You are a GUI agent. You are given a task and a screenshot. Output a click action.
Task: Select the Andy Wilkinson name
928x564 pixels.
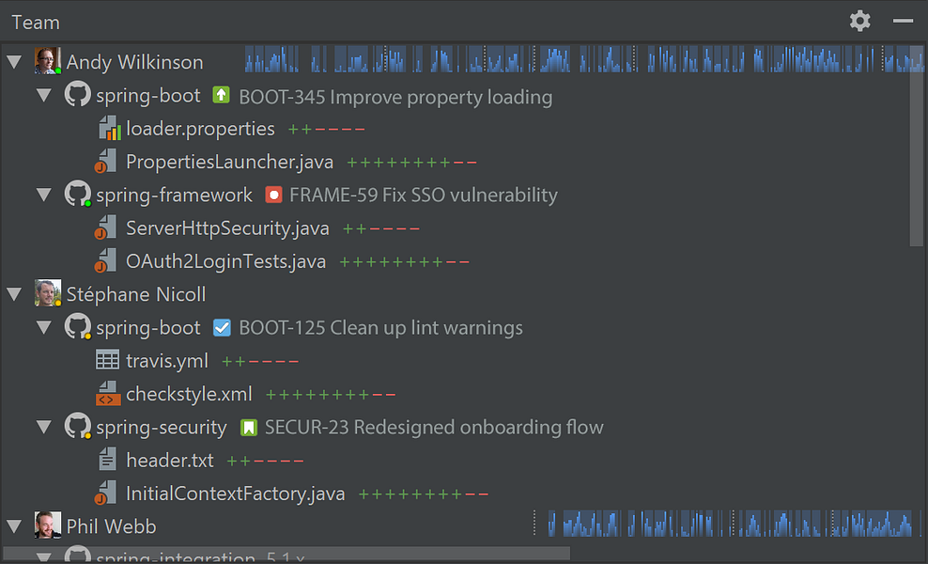pos(134,62)
